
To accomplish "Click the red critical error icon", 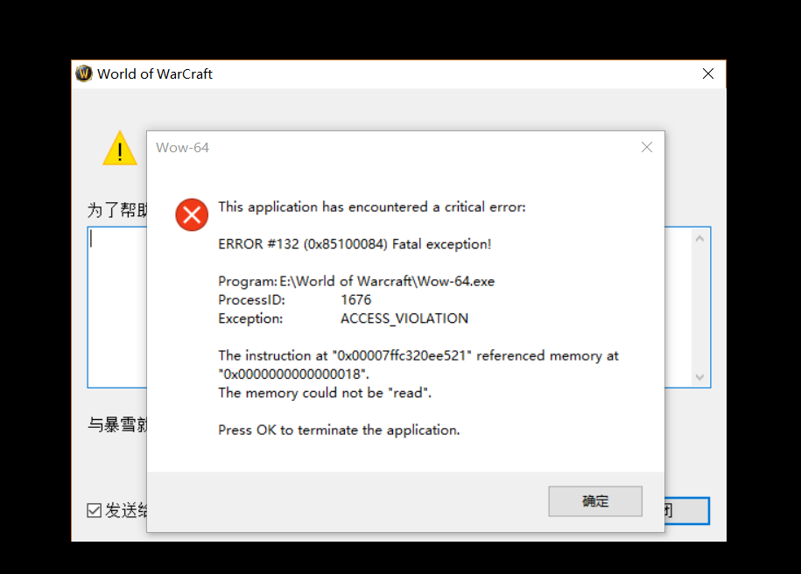I will coord(192,214).
